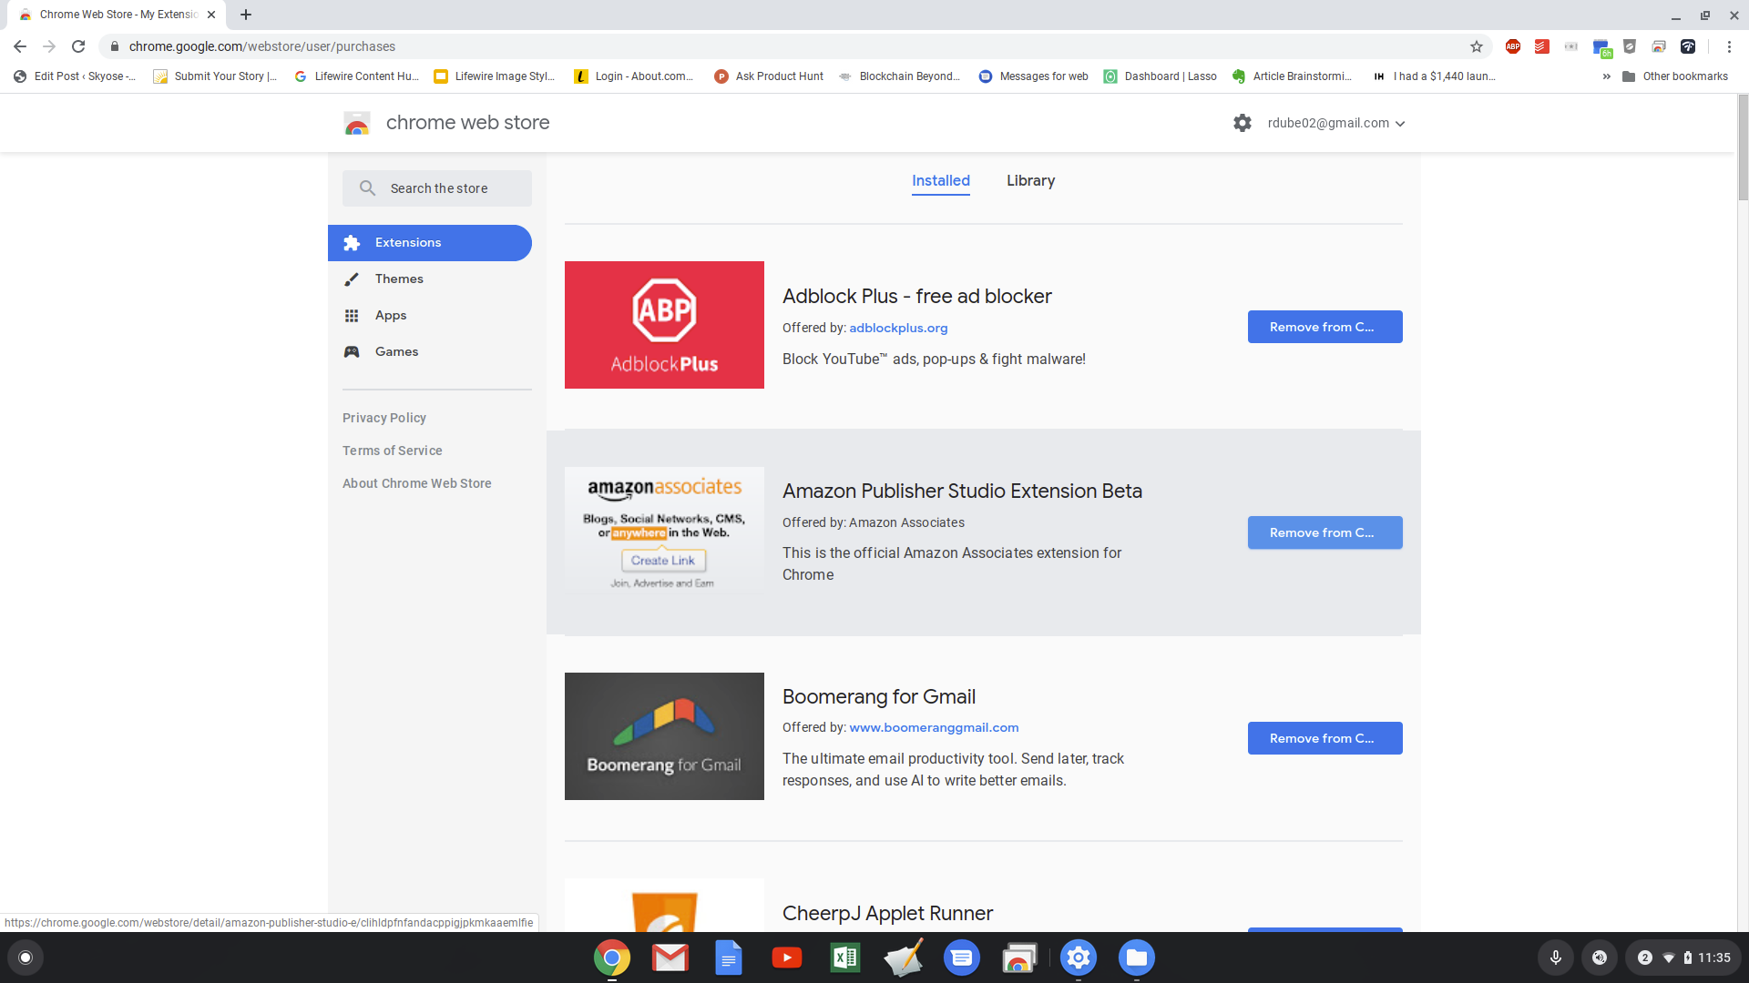Open the Other bookmarks folder
1749x983 pixels.
pyautogui.click(x=1674, y=76)
